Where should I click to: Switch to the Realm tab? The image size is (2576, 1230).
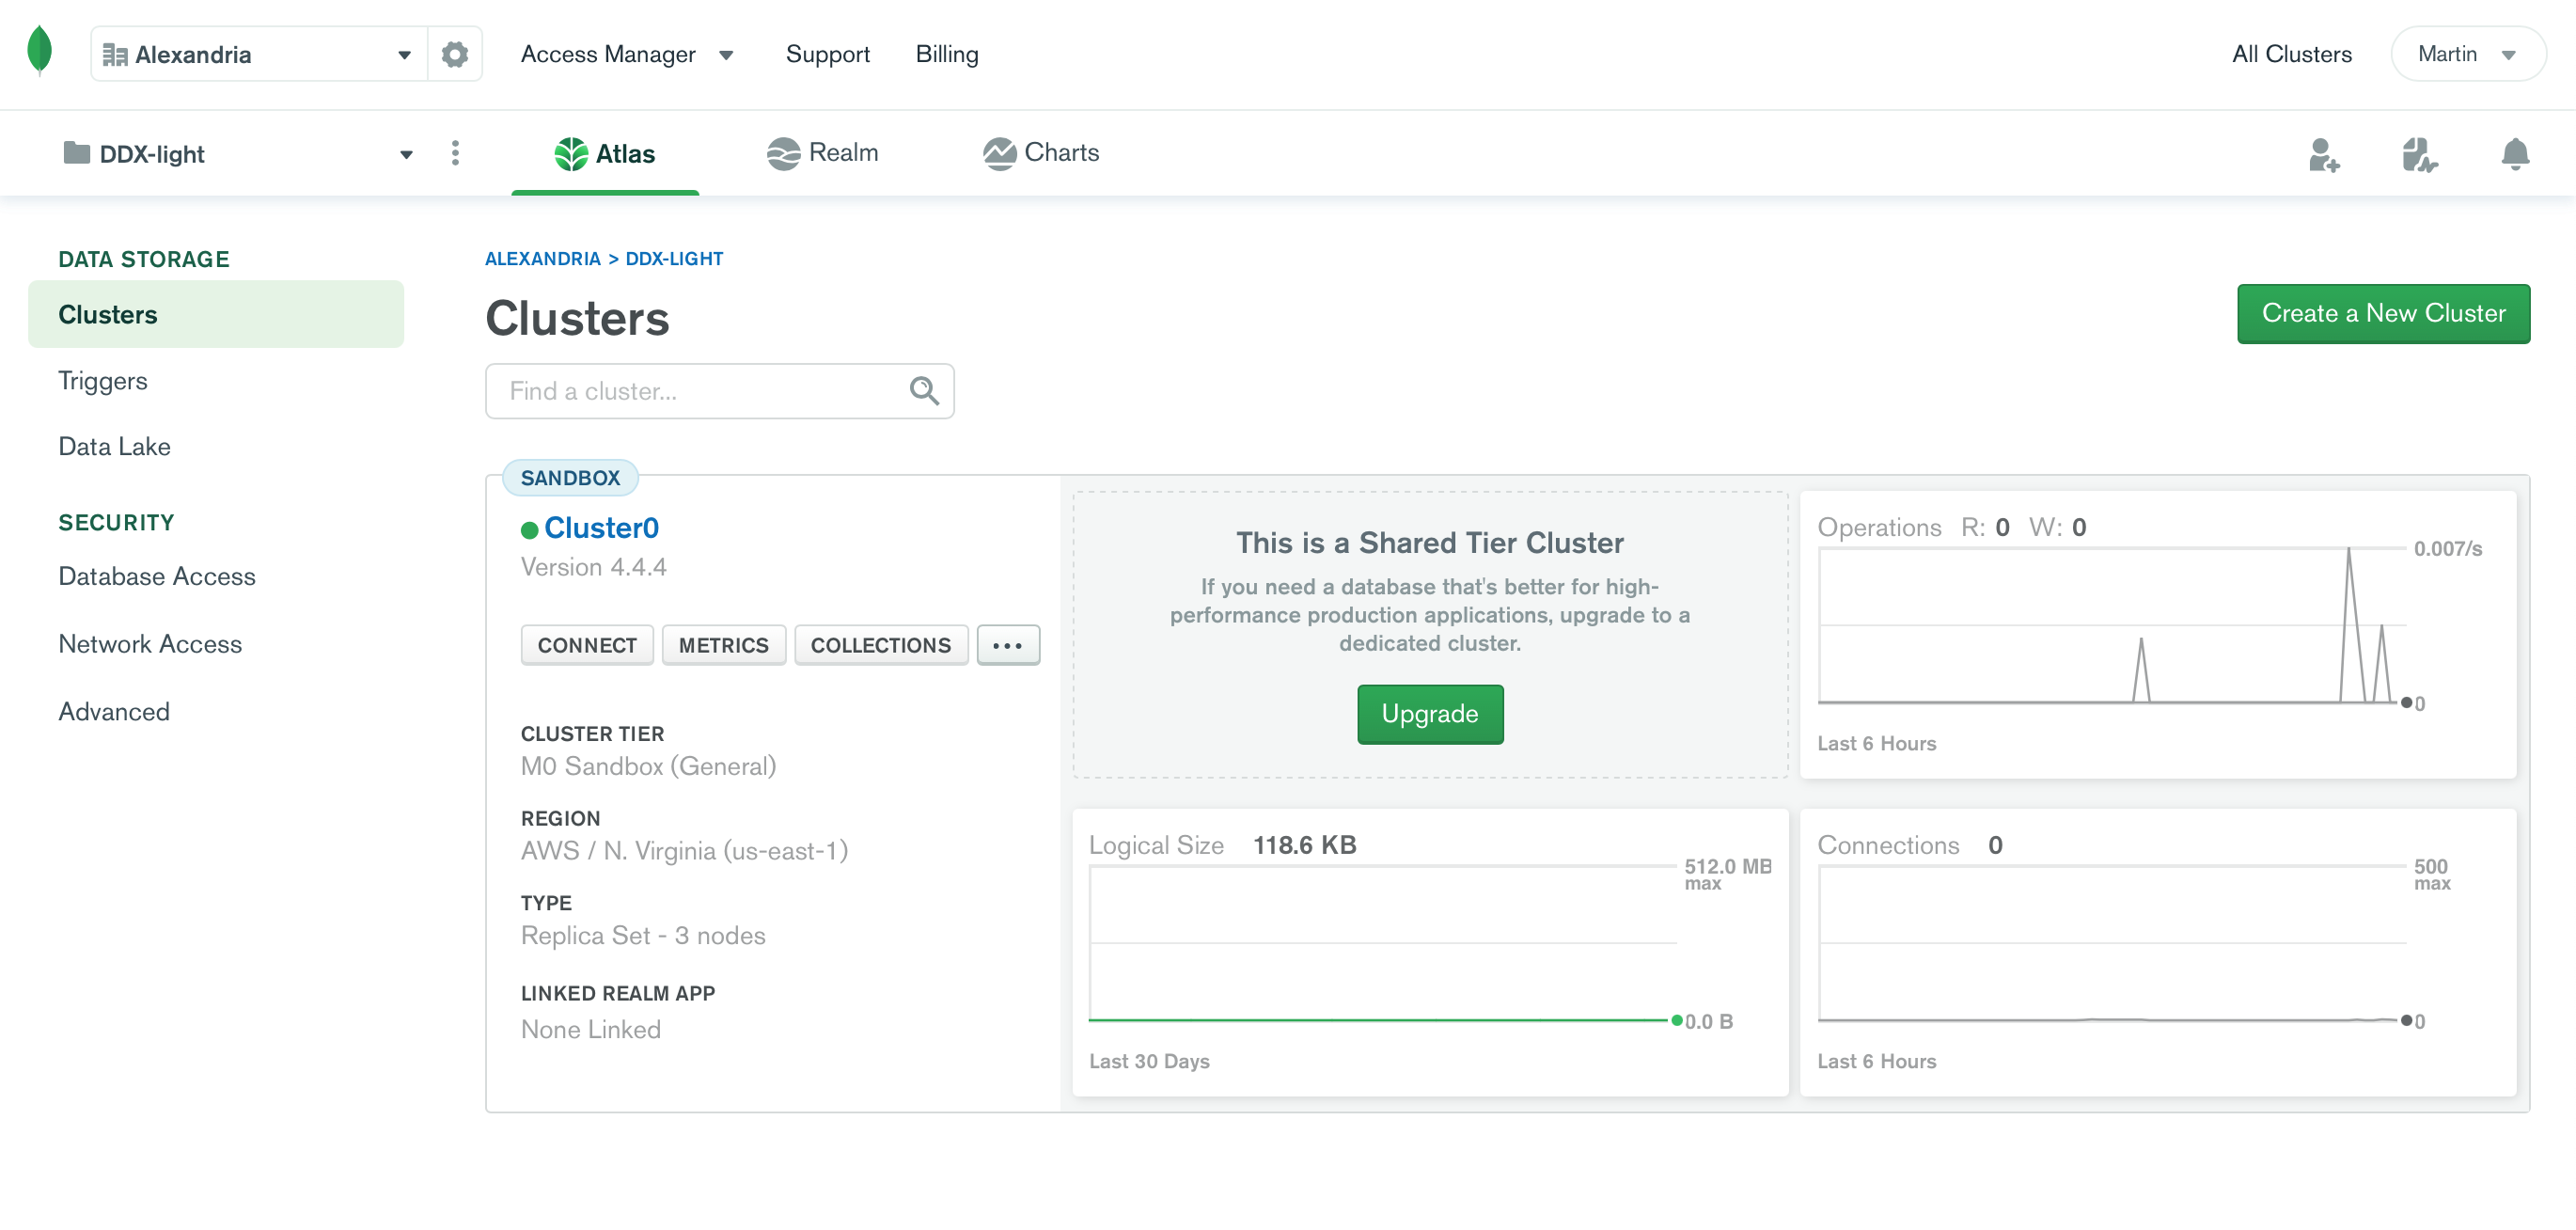[x=822, y=153]
